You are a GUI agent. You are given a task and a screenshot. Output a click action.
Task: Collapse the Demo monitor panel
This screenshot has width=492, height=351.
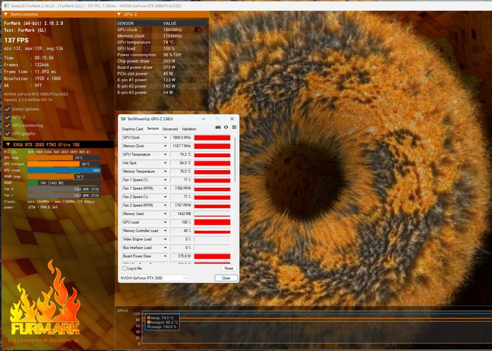coord(6,15)
